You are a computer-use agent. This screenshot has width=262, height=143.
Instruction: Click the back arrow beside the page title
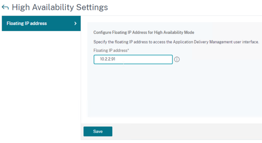pyautogui.click(x=5, y=7)
